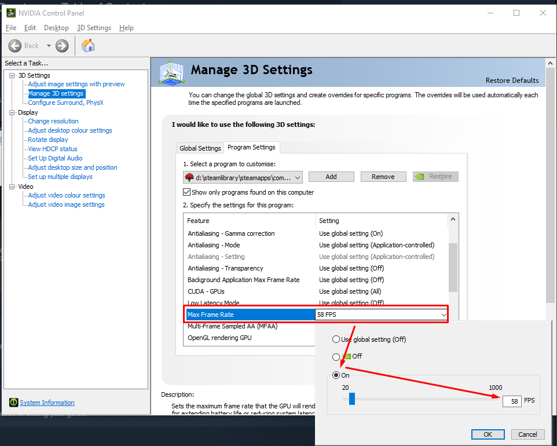Image resolution: width=557 pixels, height=446 pixels.
Task: Switch to the Global Settings tab
Action: pos(200,148)
